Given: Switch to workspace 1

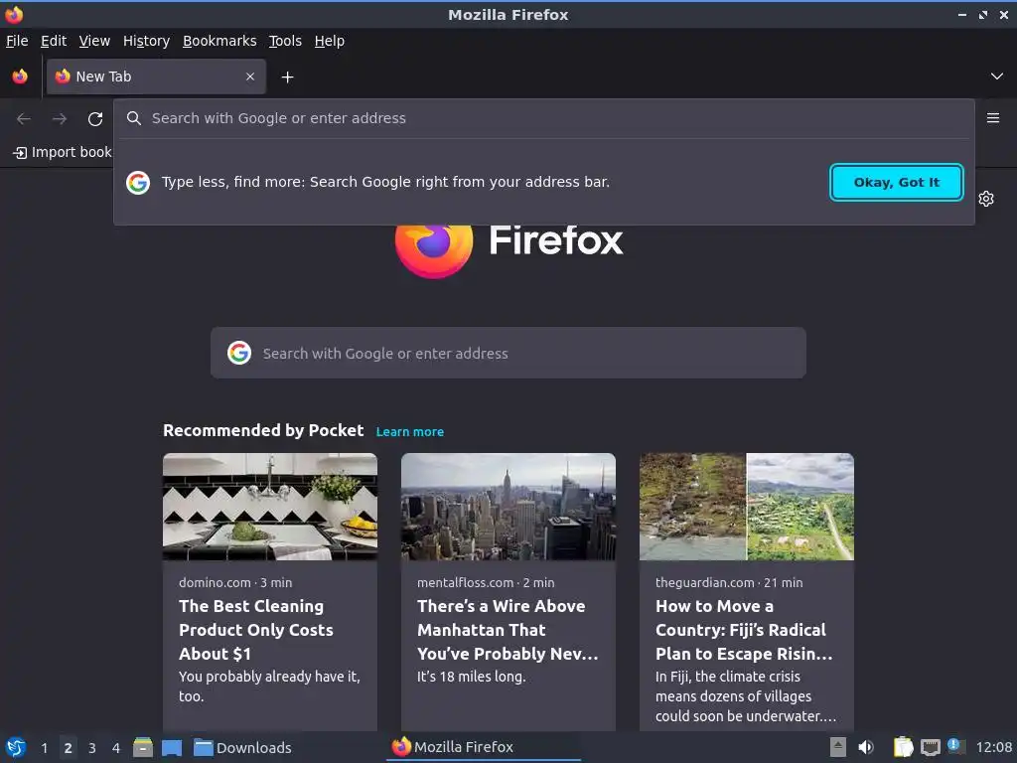Looking at the screenshot, I should tap(44, 748).
